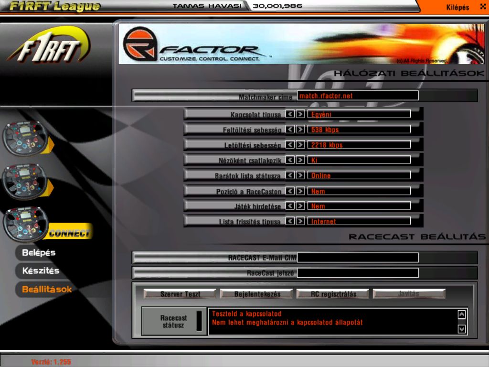Switch Barátok lista státusza with left arrow
This screenshot has width=489, height=367.
click(290, 175)
